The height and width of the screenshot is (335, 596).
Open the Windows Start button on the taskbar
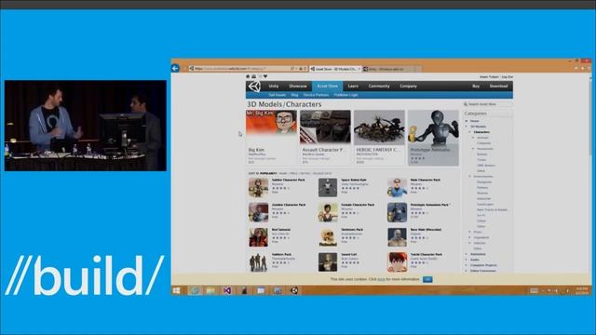(176, 290)
